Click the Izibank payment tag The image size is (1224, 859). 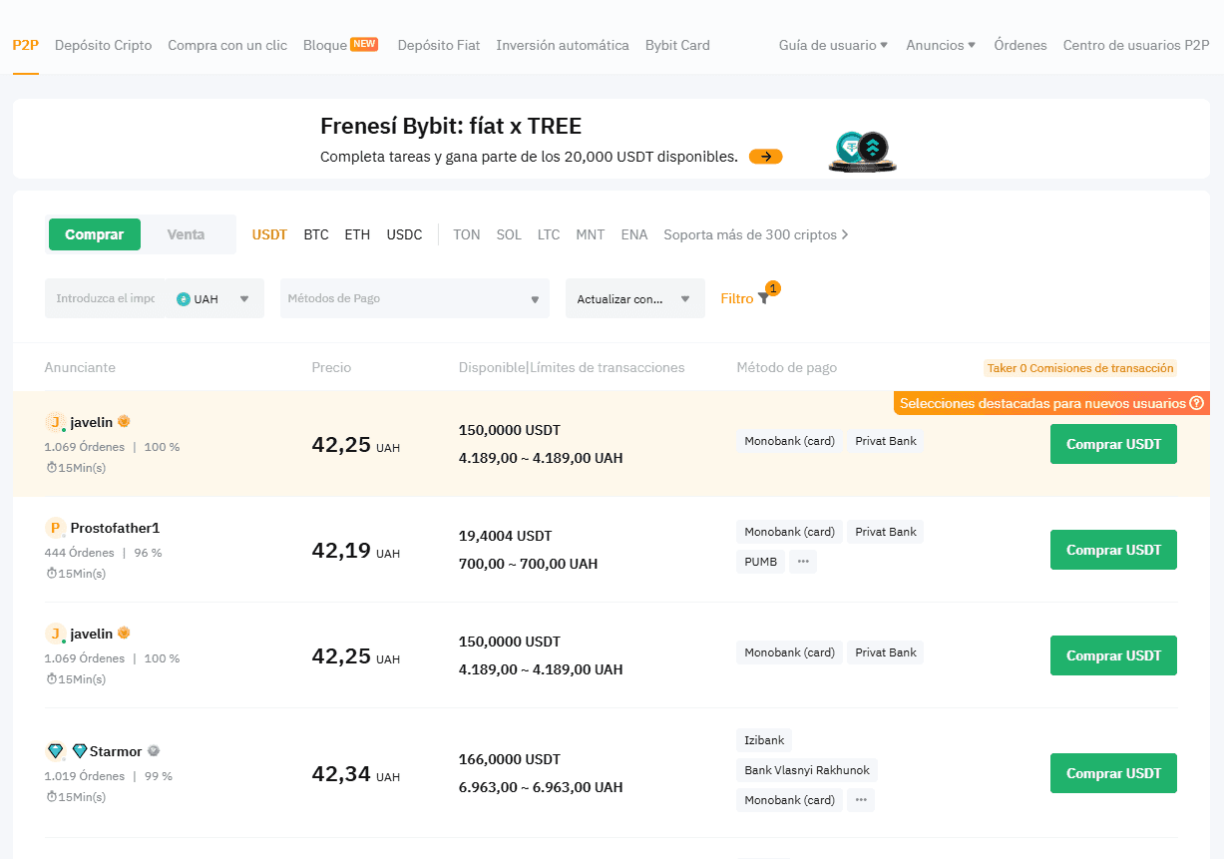point(764,740)
